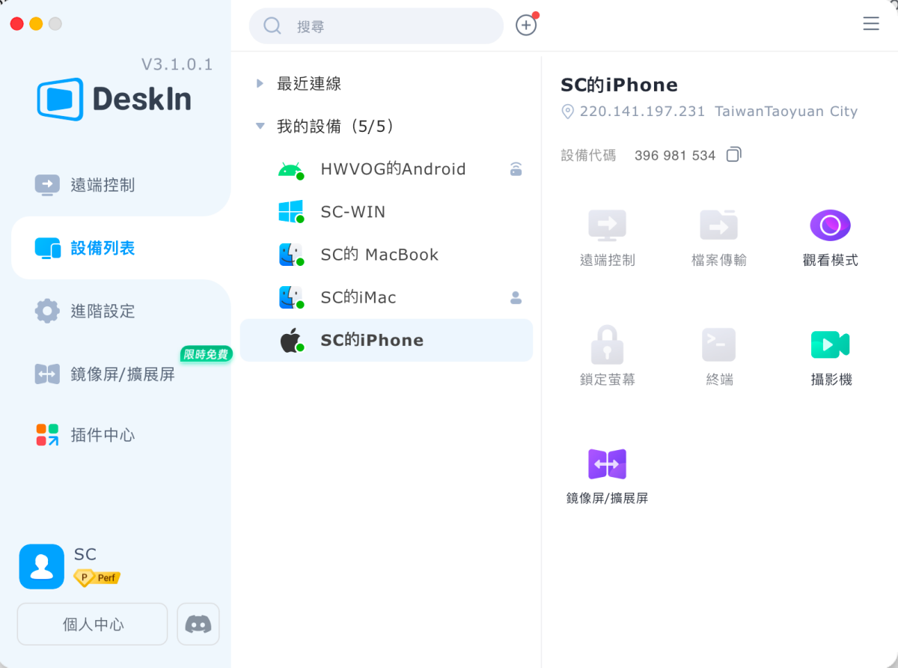This screenshot has height=668, width=898.
Task: Click the Discord button at bottom left
Action: pyautogui.click(x=198, y=624)
